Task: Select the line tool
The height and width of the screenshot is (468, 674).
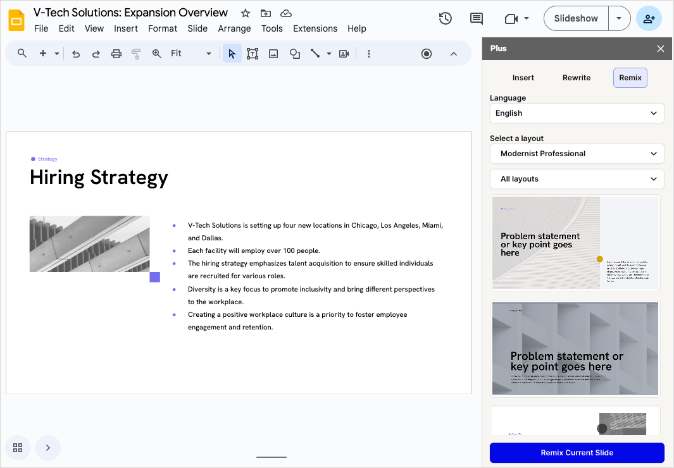Action: click(x=315, y=53)
